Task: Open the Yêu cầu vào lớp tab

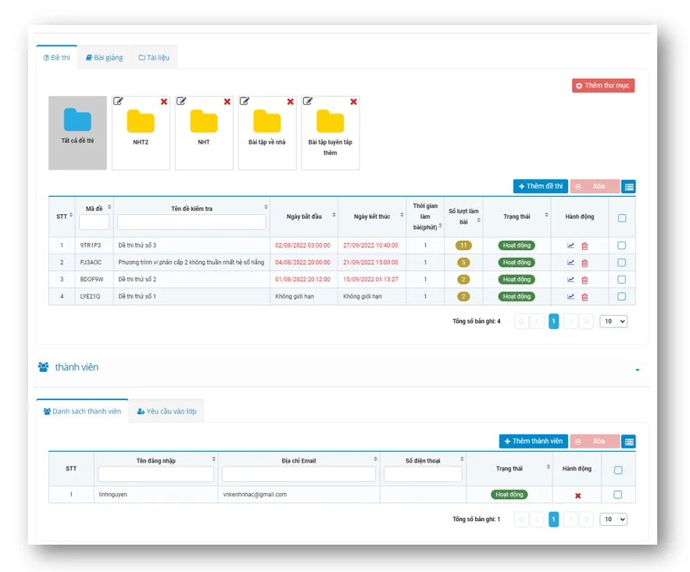Action: 166,411
